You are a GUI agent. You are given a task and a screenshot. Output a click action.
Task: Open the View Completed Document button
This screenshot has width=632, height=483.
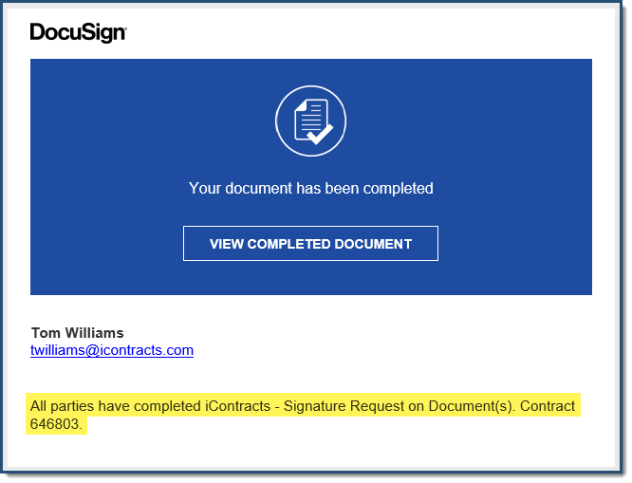click(x=310, y=244)
